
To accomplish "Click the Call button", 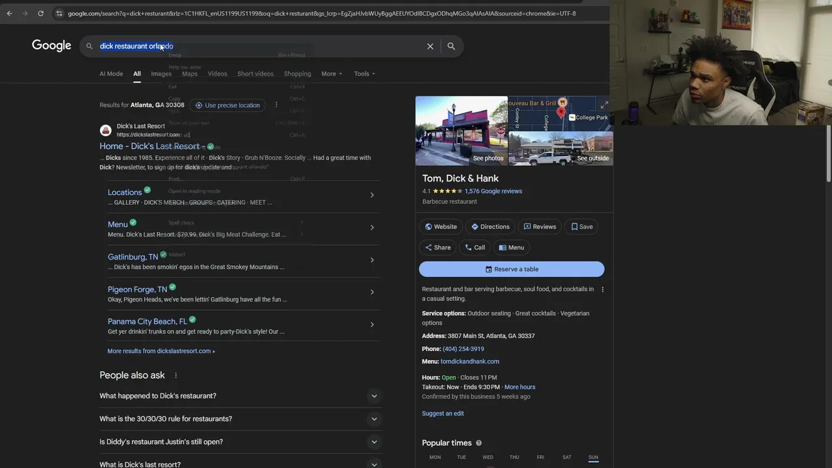I will click(474, 248).
